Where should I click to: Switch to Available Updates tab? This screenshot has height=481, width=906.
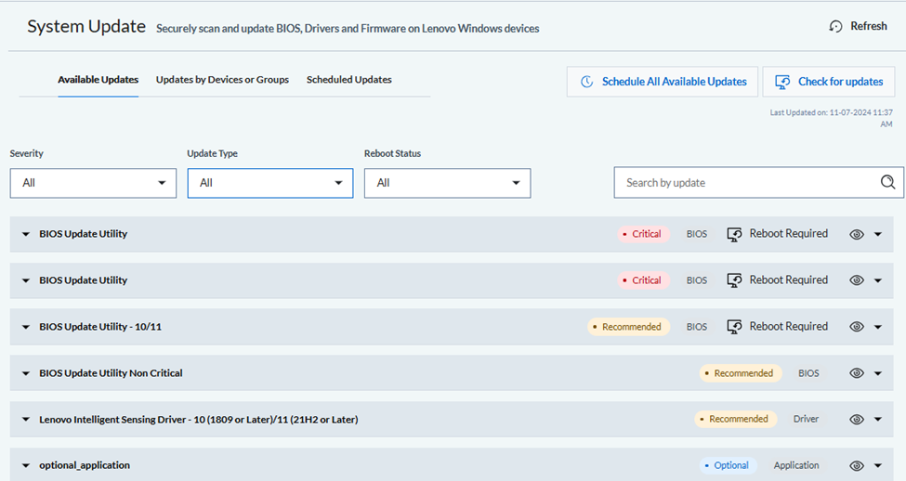coord(98,80)
